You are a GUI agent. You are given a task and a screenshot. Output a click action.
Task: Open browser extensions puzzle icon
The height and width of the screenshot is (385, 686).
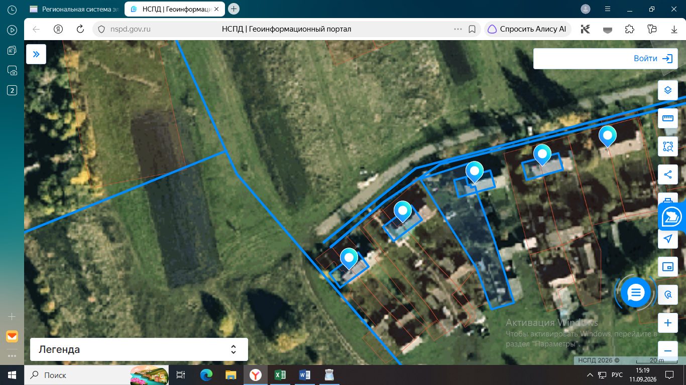pos(629,29)
